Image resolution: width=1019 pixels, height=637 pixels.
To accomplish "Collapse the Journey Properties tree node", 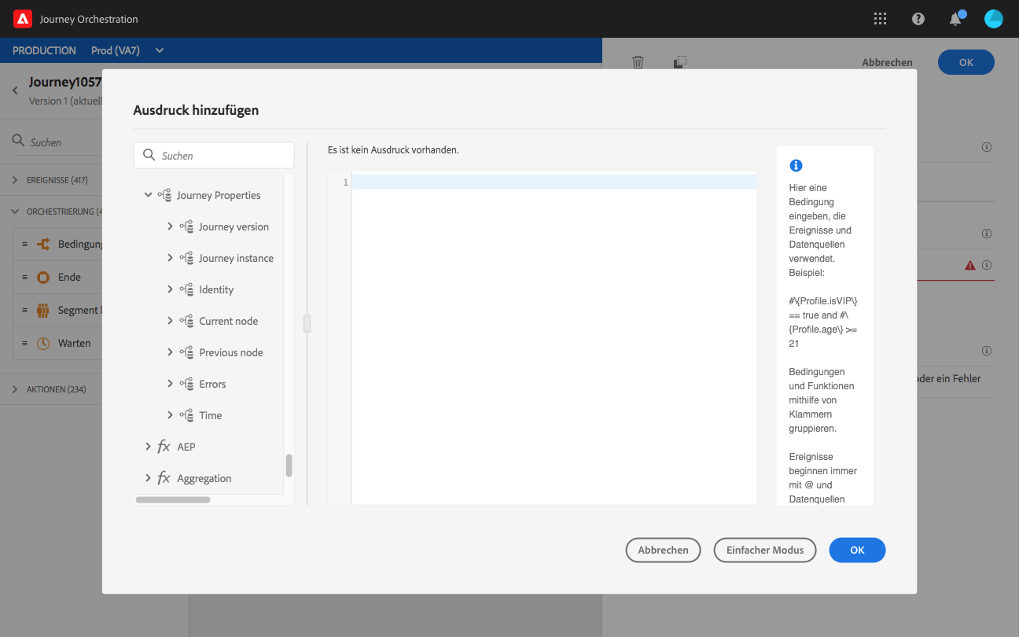I will click(x=148, y=195).
